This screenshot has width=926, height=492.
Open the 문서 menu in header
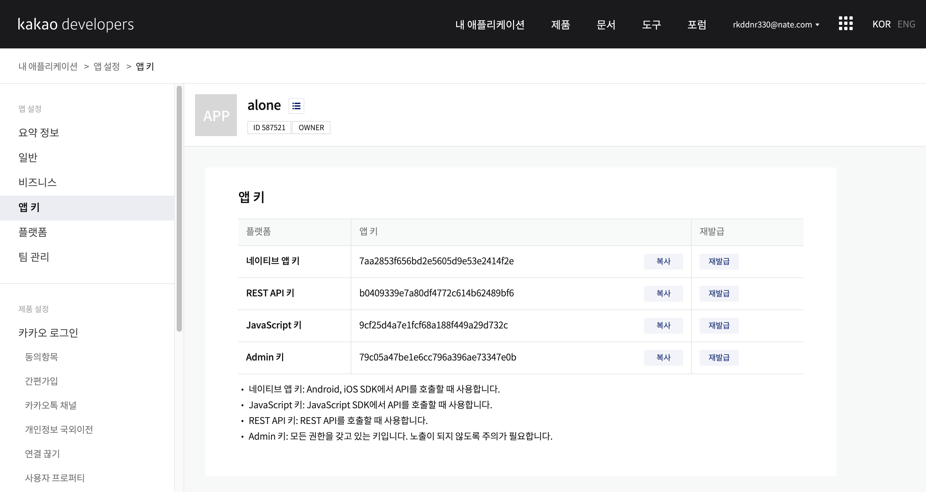click(606, 25)
